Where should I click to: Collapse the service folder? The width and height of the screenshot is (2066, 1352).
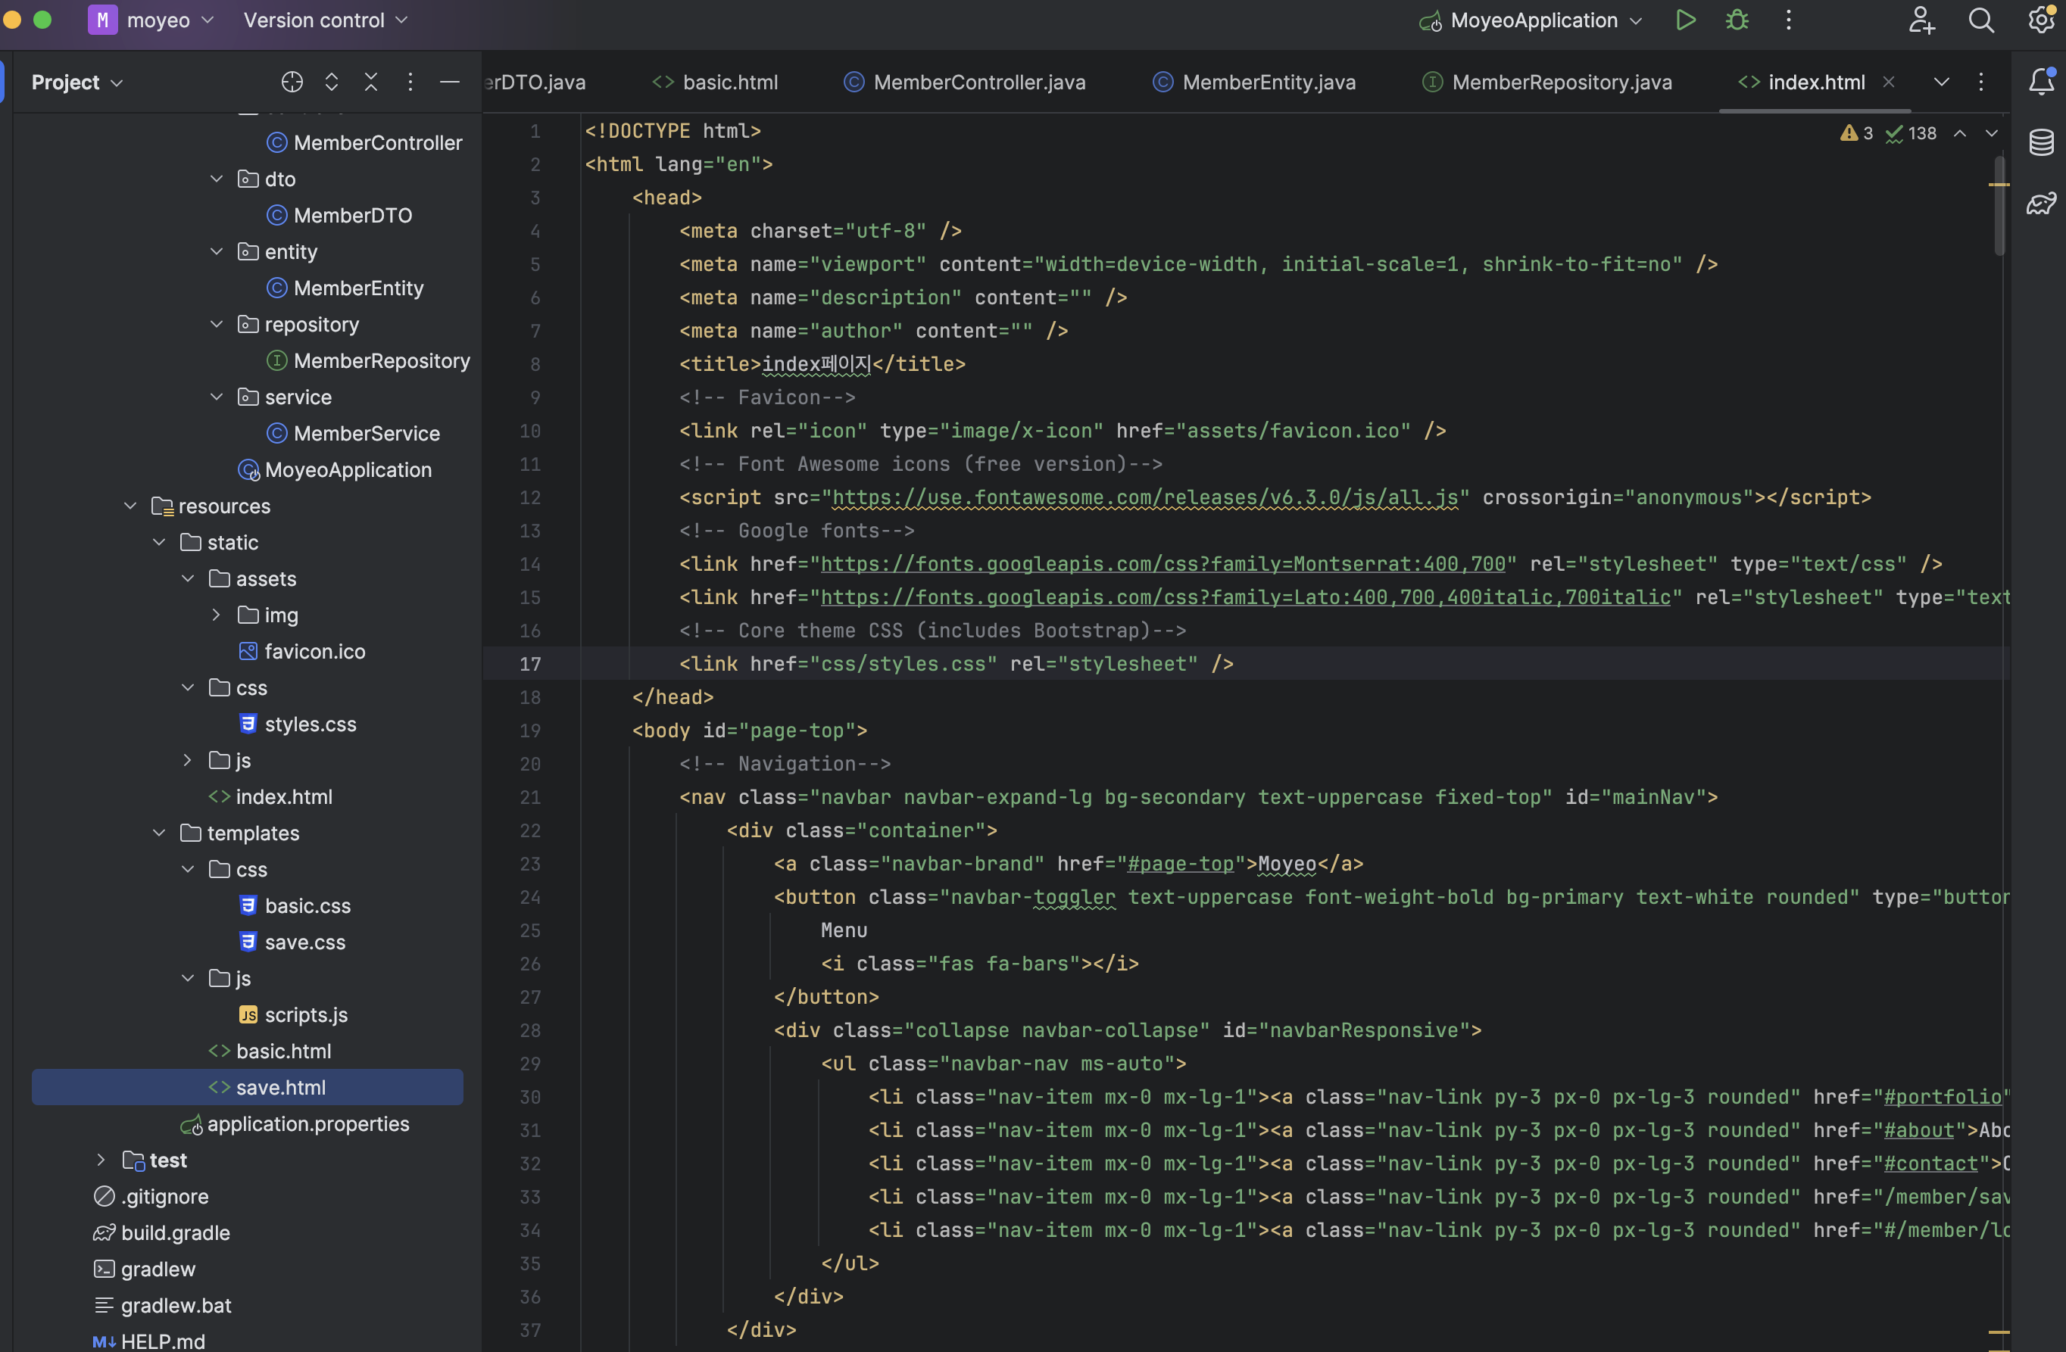click(x=217, y=397)
